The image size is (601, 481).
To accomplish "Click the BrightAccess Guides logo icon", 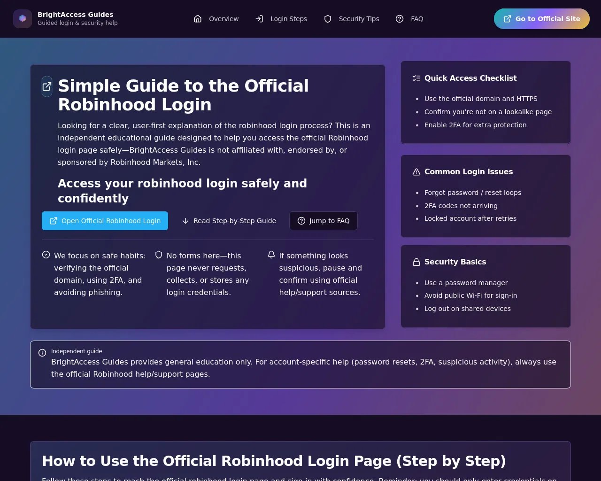I will [x=23, y=19].
